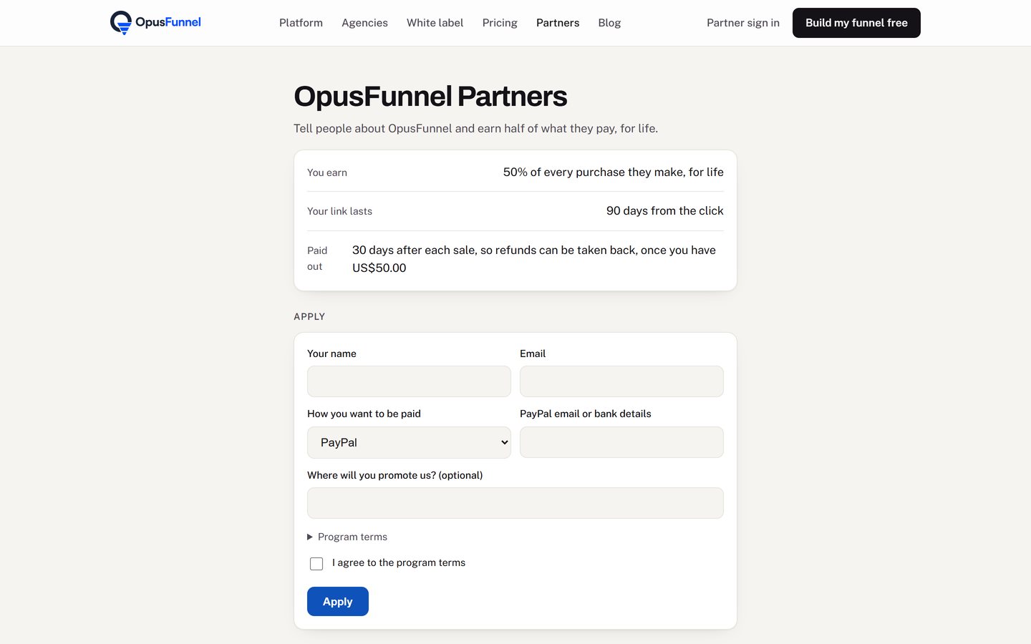
Task: Open the Blog link
Action: [609, 23]
